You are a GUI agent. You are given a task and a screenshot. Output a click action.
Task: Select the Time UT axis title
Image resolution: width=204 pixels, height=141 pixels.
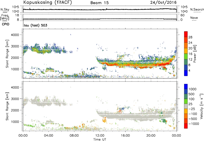100,139
